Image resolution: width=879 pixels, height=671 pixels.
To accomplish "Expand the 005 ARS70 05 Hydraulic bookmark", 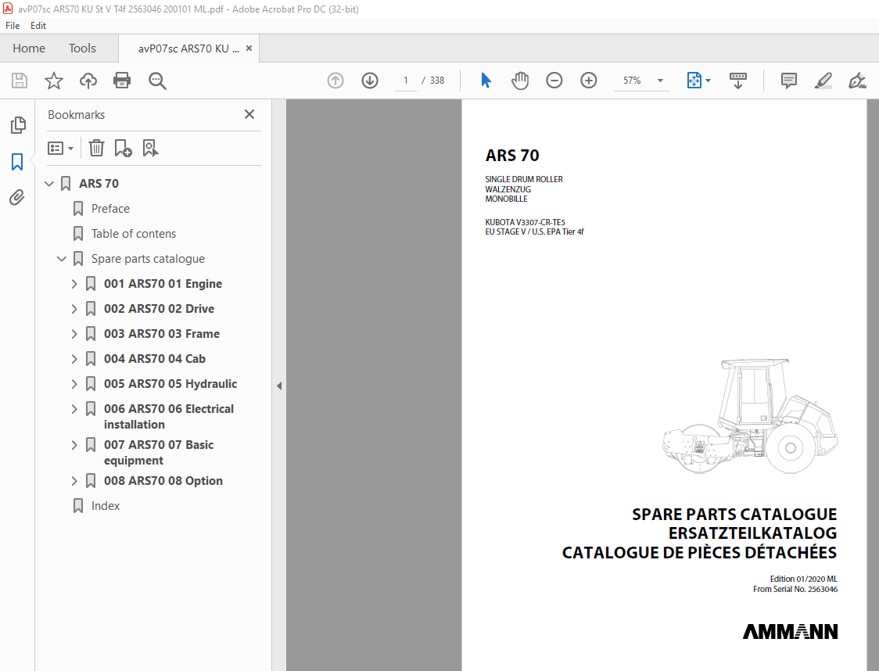I will point(74,384).
